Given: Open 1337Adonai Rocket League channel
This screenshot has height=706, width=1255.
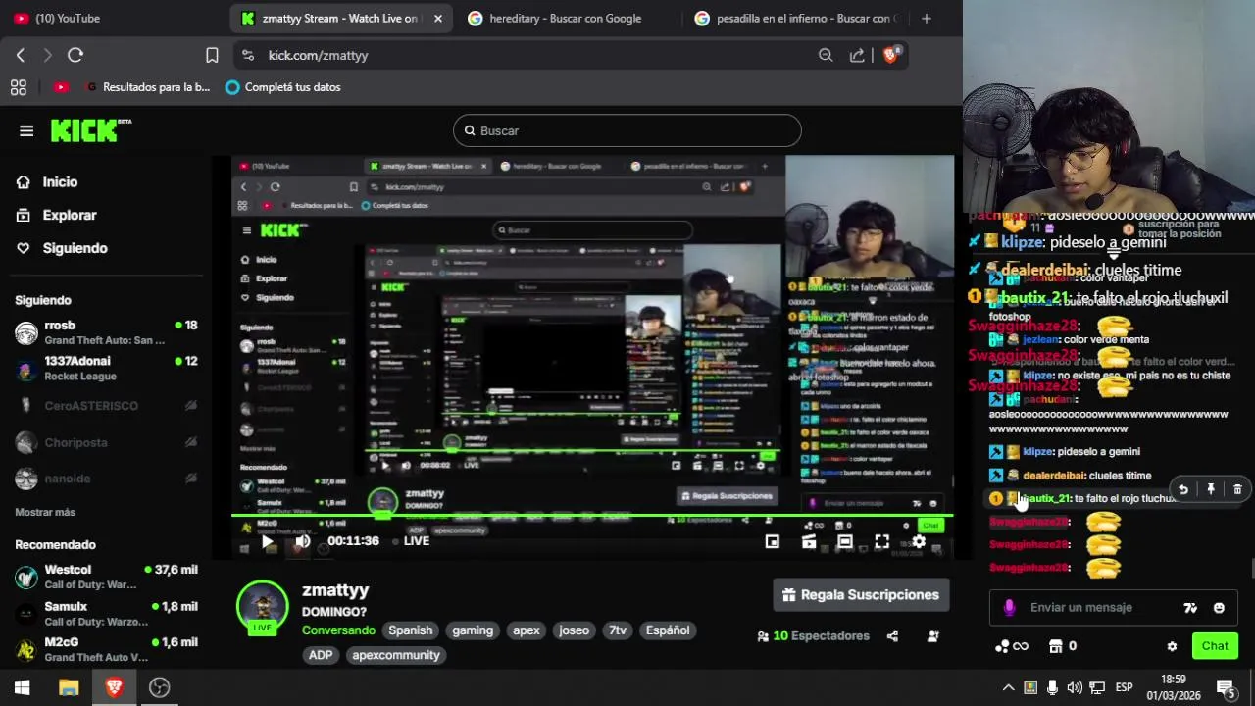Looking at the screenshot, I should (106, 368).
